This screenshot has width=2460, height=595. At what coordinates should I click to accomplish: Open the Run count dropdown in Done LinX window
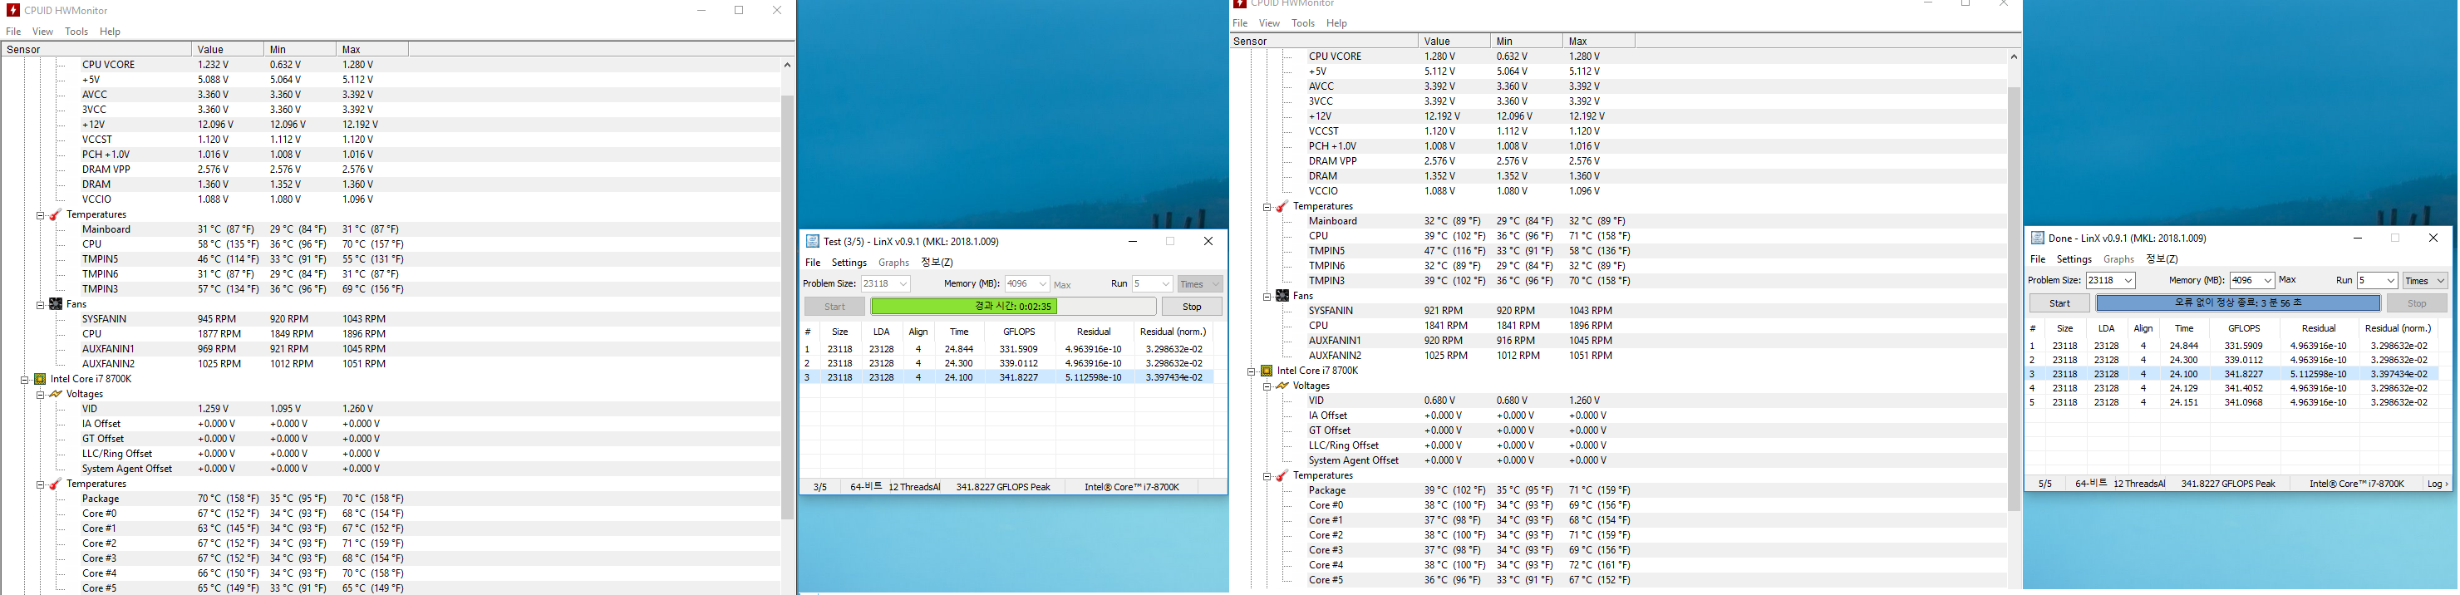click(2389, 281)
